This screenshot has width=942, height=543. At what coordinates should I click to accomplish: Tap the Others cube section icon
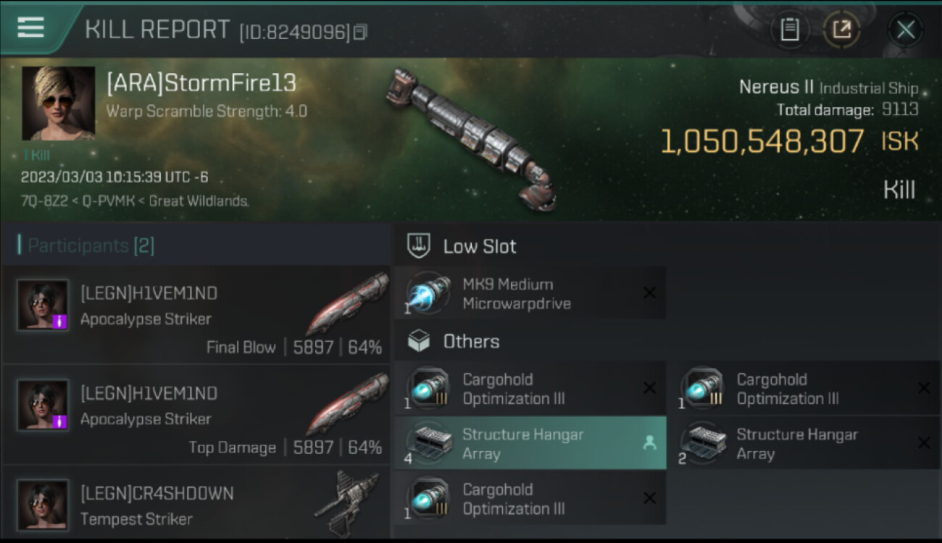419,341
